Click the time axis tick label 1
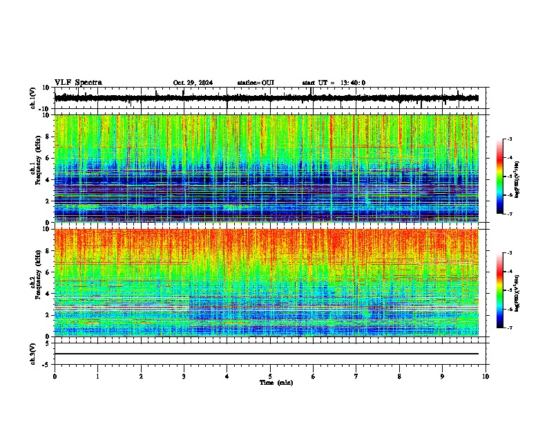The width and height of the screenshot is (547, 422). [97, 376]
